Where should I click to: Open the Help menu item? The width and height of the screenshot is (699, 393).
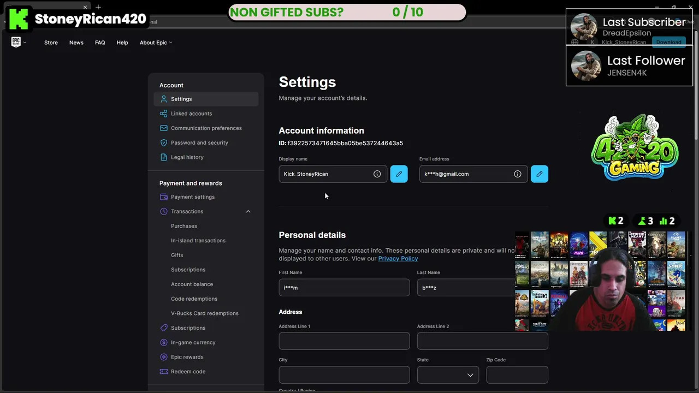coord(122,43)
